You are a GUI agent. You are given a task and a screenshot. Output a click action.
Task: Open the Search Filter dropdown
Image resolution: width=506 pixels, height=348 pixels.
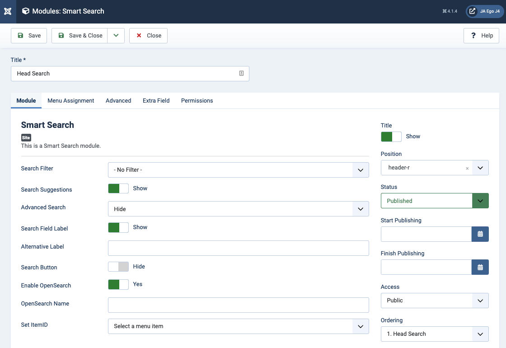click(238, 170)
